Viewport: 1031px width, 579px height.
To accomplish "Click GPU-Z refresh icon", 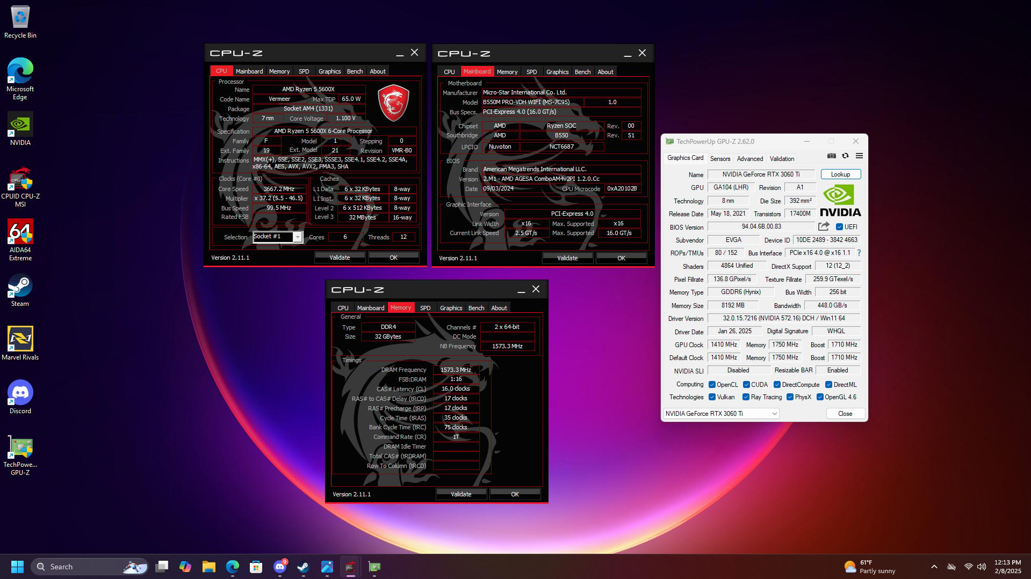I will 845,156.
